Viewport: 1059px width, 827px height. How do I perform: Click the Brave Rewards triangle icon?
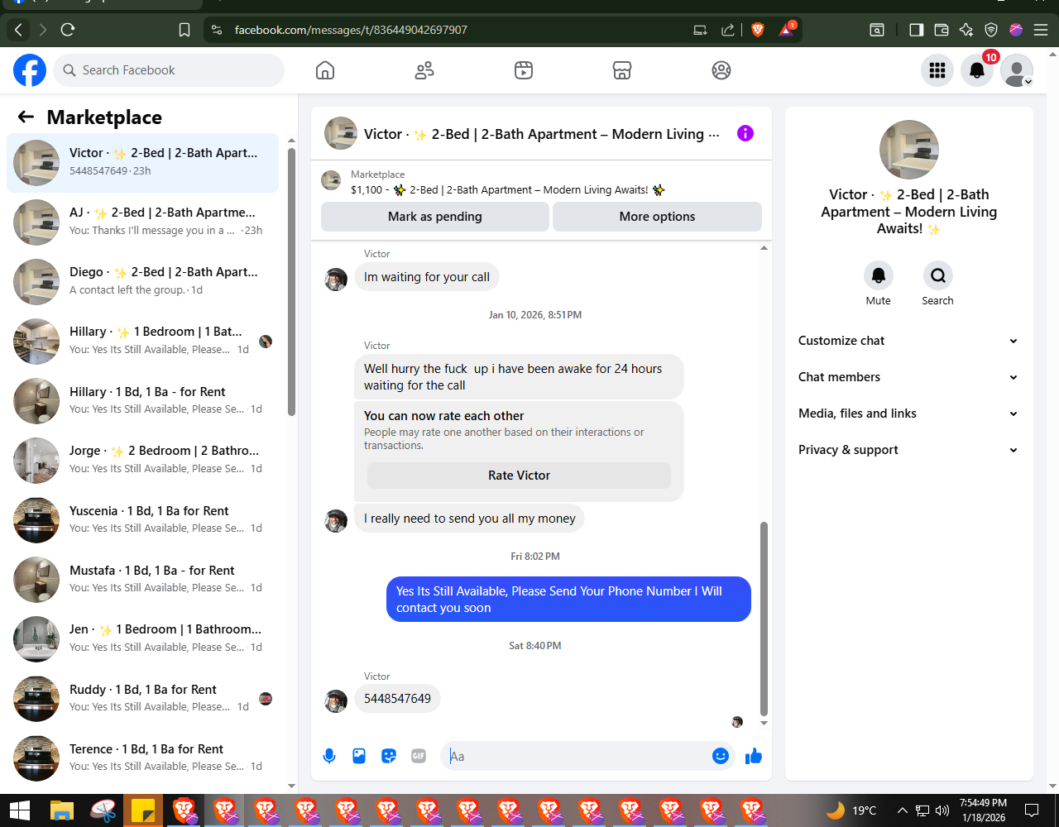point(786,30)
